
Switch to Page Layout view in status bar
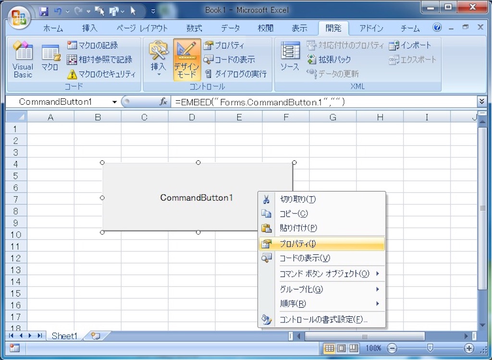coord(342,348)
